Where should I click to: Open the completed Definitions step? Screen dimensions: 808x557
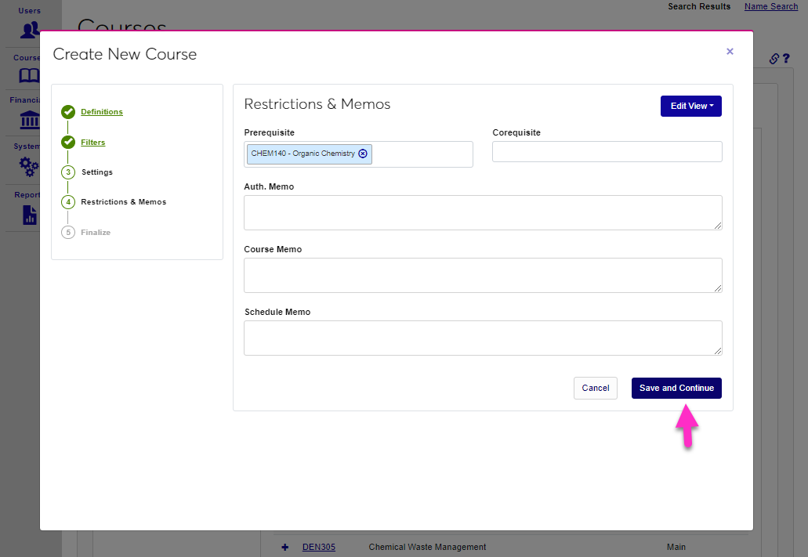point(101,111)
